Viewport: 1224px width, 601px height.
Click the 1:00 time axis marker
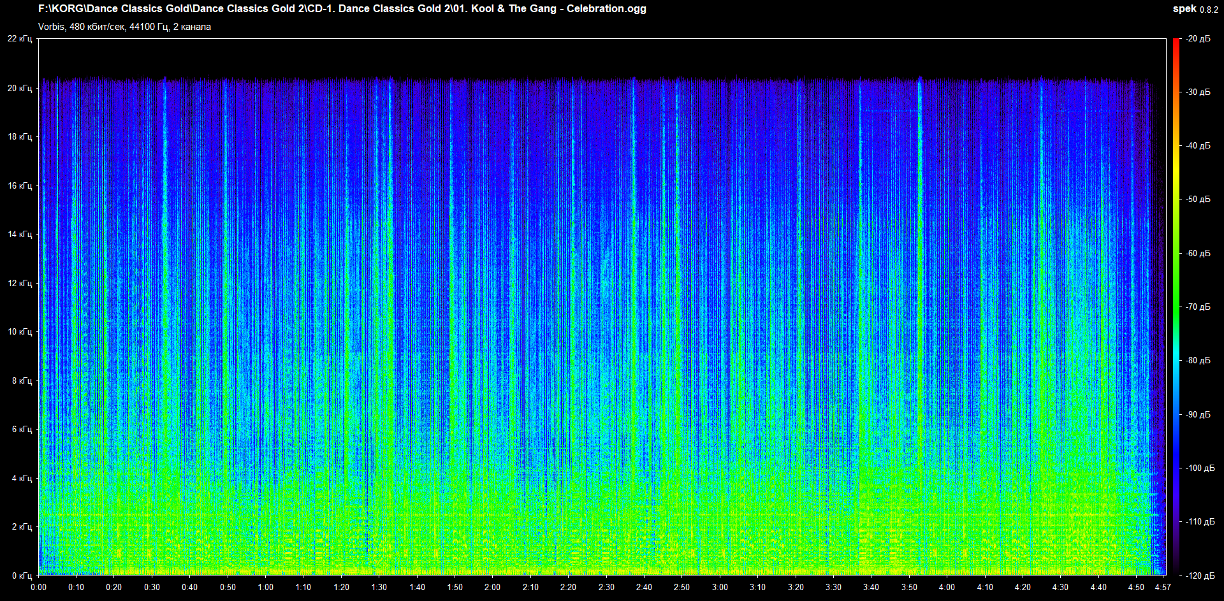(x=265, y=587)
